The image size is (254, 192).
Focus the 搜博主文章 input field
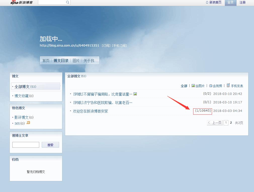tap(26, 145)
